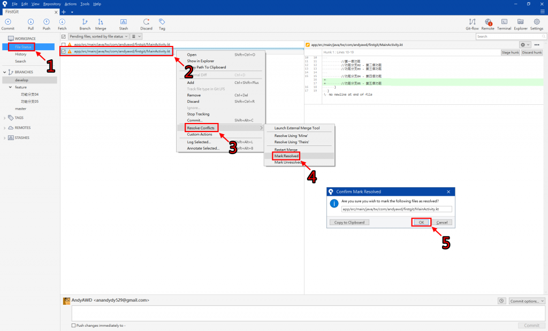
Task: Open the diff panel more-options ellipsis
Action: pos(537,45)
